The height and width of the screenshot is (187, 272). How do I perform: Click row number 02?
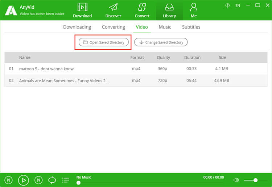point(11,80)
